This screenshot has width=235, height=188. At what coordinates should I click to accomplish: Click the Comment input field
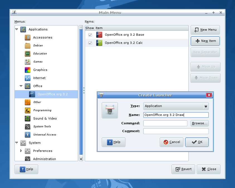[x=176, y=131]
